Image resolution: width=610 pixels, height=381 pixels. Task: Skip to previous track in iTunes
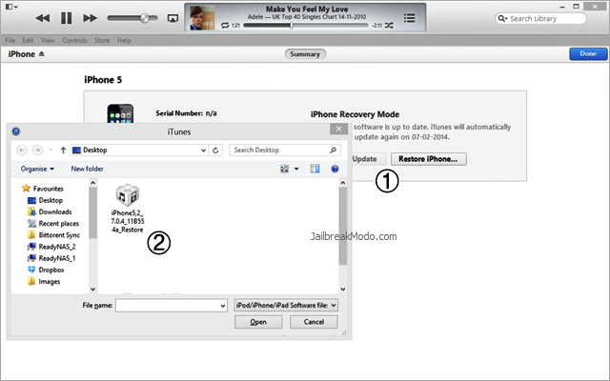[x=43, y=18]
